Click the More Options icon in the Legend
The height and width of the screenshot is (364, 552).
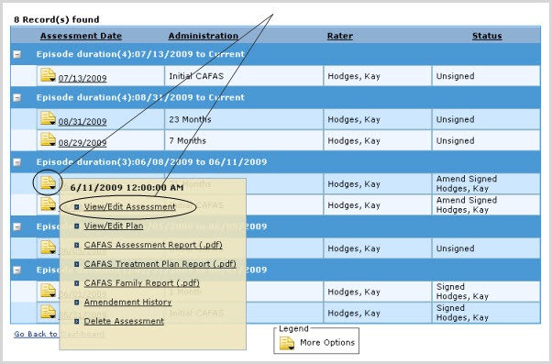point(287,343)
